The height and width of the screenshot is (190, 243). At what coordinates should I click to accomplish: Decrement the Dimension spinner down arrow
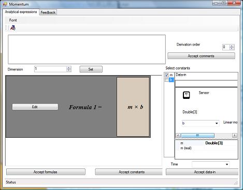pos(68,70)
